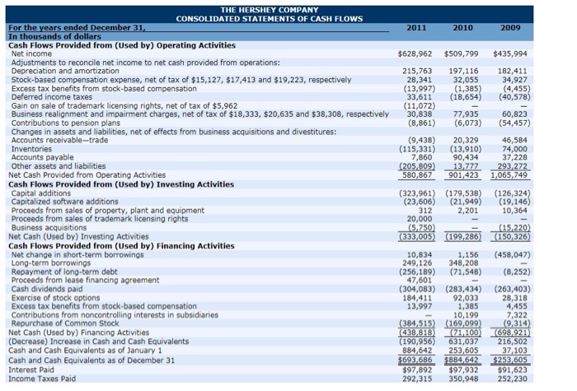
Task: Select stock options value 184,411
Action: pyautogui.click(x=417, y=298)
